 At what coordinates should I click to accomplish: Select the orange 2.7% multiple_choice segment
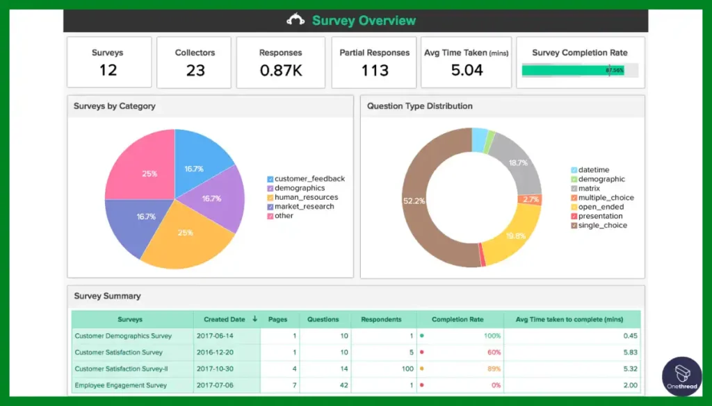click(x=530, y=199)
